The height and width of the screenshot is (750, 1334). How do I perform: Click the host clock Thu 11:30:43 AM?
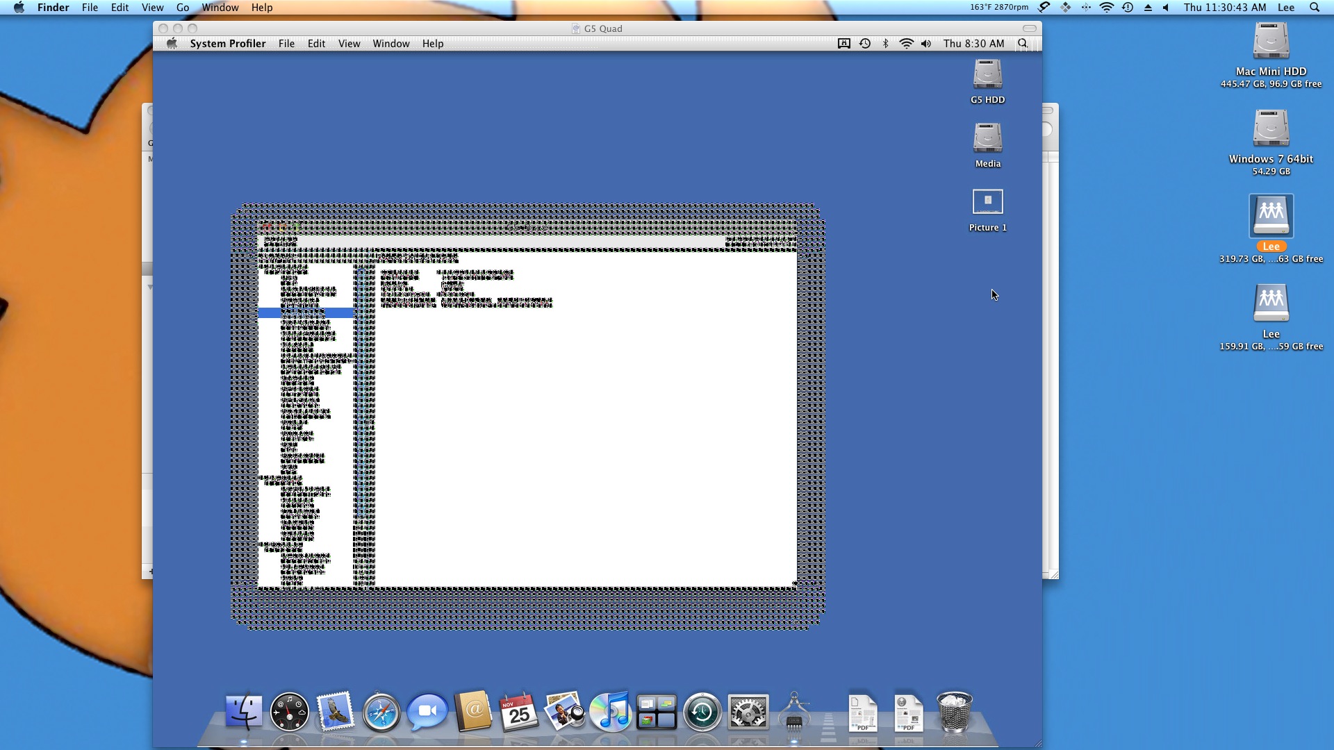tap(1225, 7)
